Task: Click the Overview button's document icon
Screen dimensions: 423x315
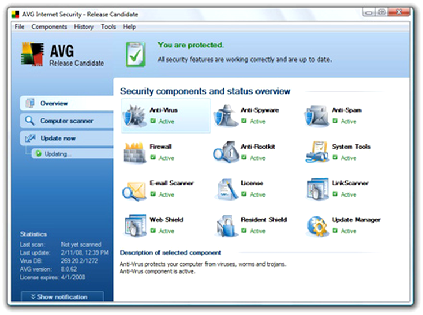Action: tap(30, 103)
